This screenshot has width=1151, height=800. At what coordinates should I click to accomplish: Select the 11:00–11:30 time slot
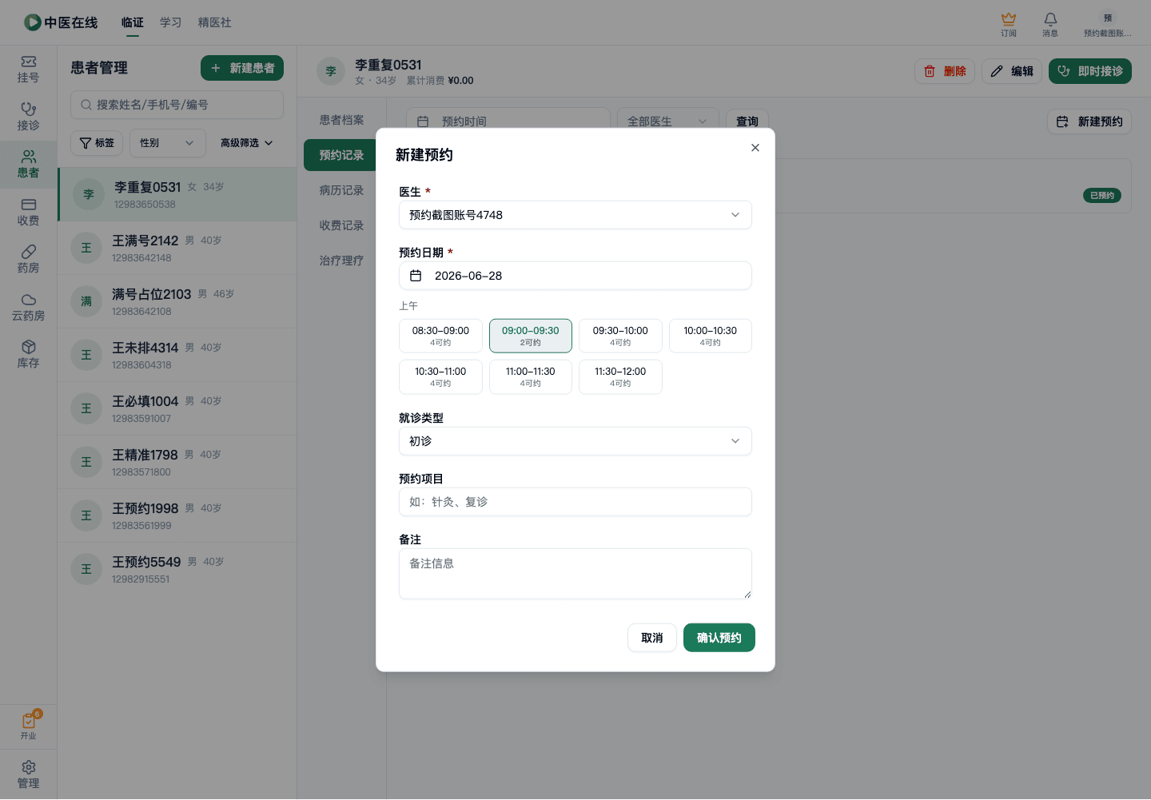tap(531, 376)
